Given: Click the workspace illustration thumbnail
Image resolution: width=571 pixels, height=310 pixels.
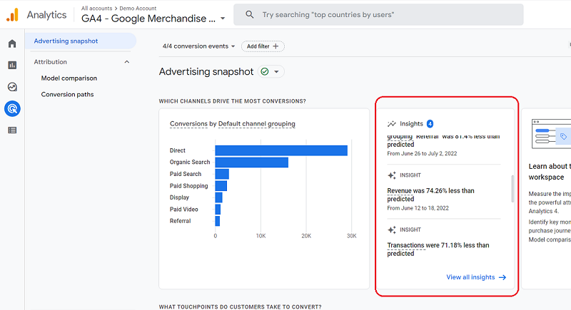Looking at the screenshot, I should (x=551, y=134).
